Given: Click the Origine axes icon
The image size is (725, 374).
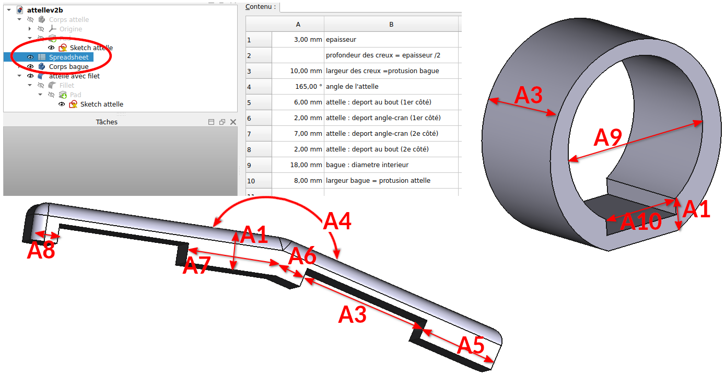Looking at the screenshot, I should pos(52,29).
